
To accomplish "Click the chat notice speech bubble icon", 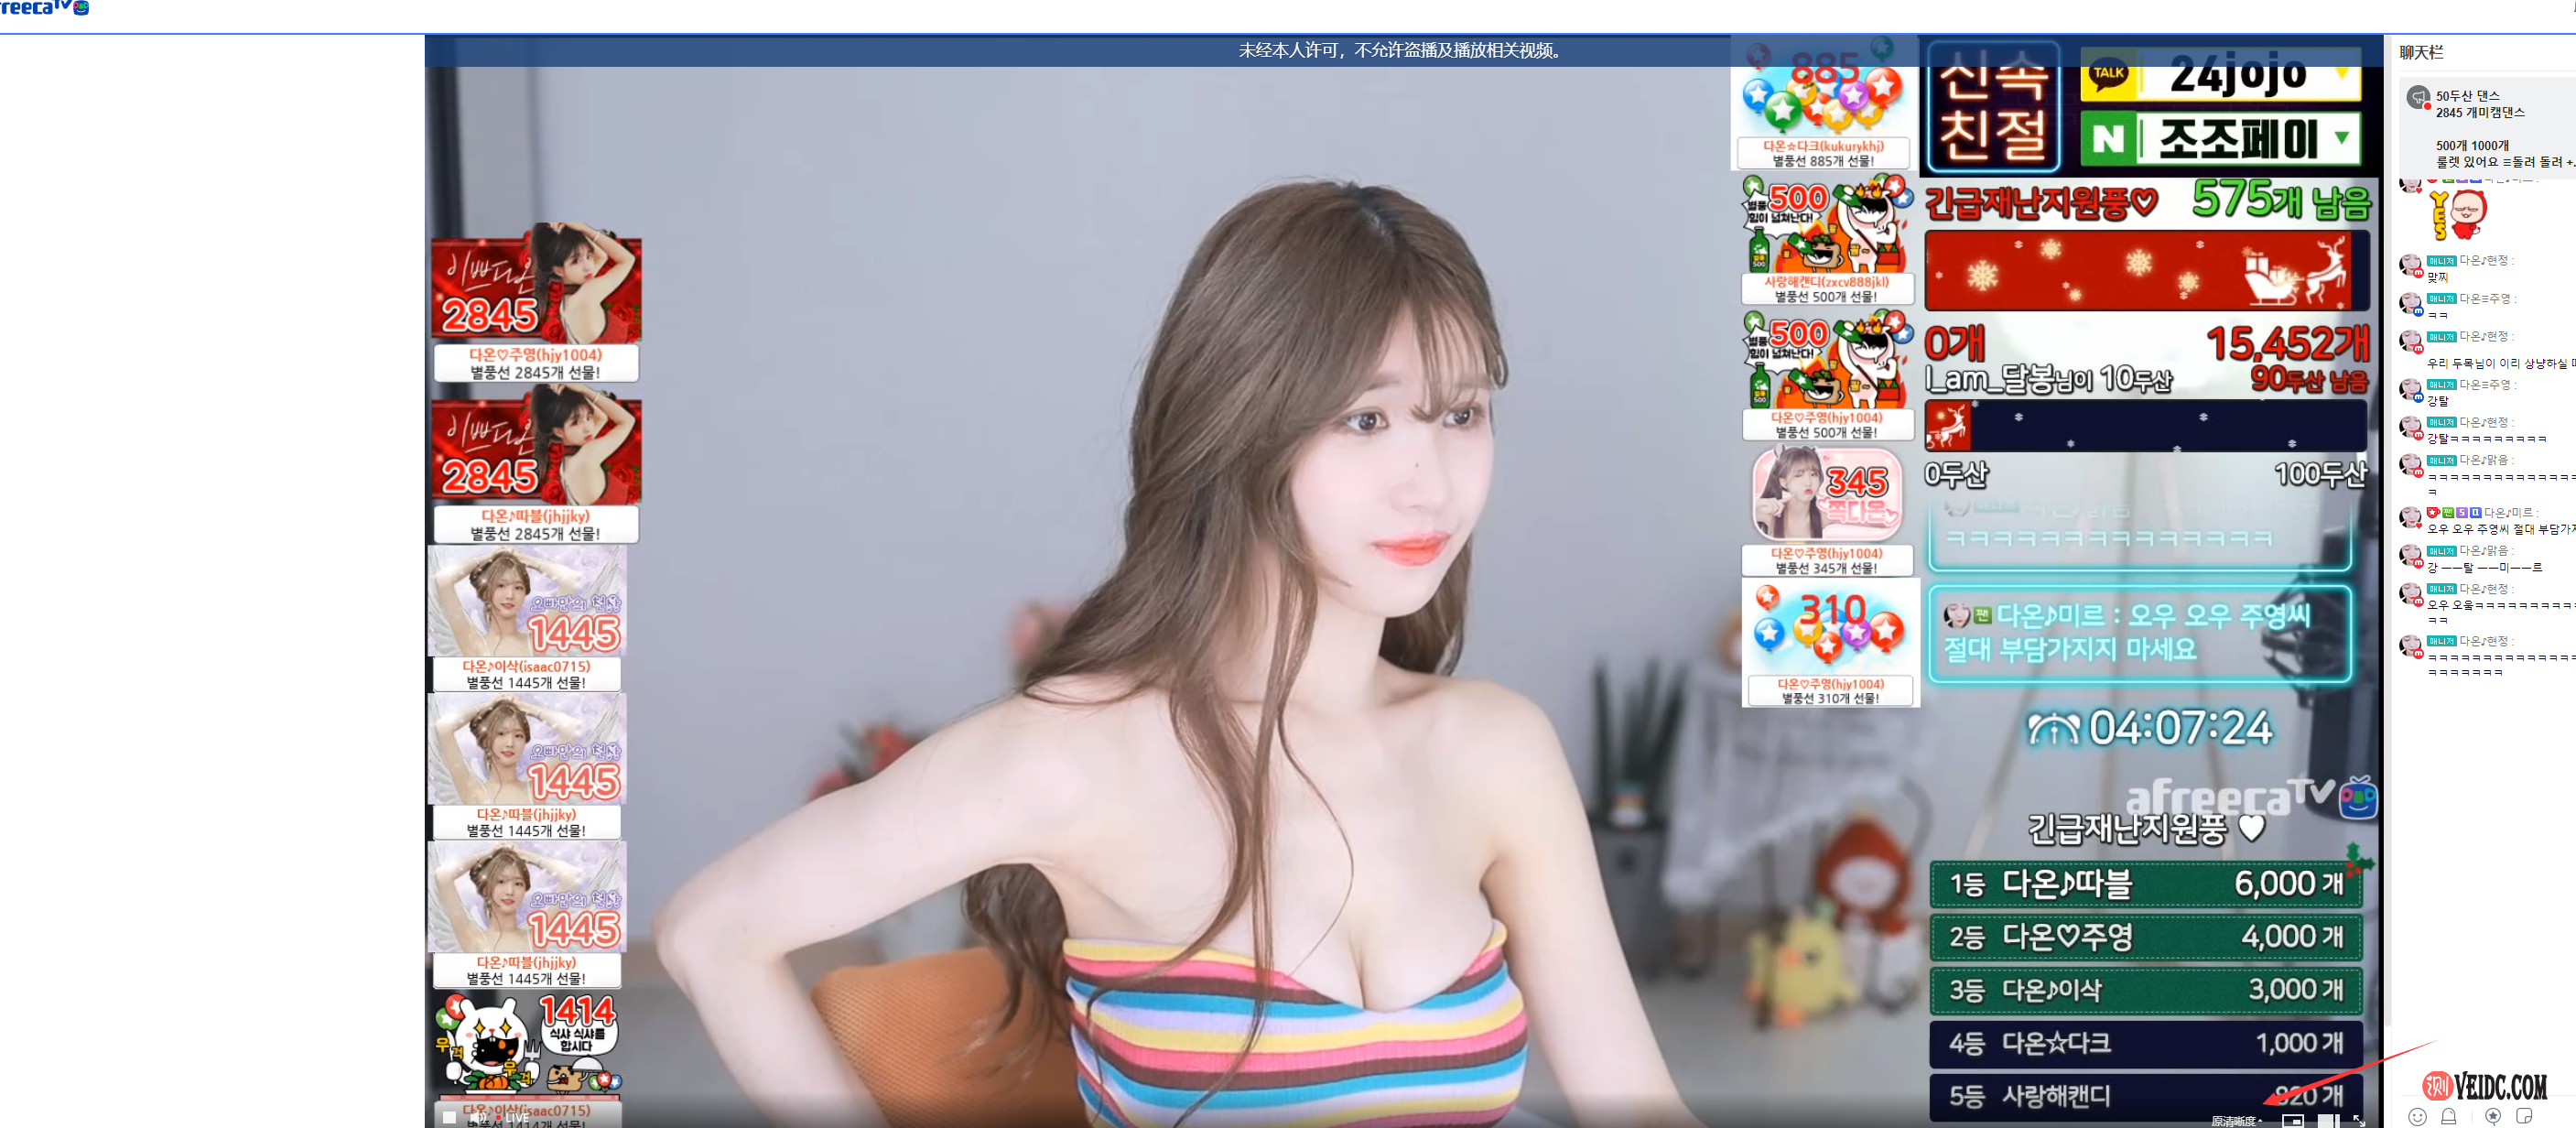I will click(x=2418, y=97).
